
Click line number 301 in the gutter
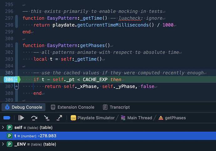pyautogui.click(x=9, y=46)
